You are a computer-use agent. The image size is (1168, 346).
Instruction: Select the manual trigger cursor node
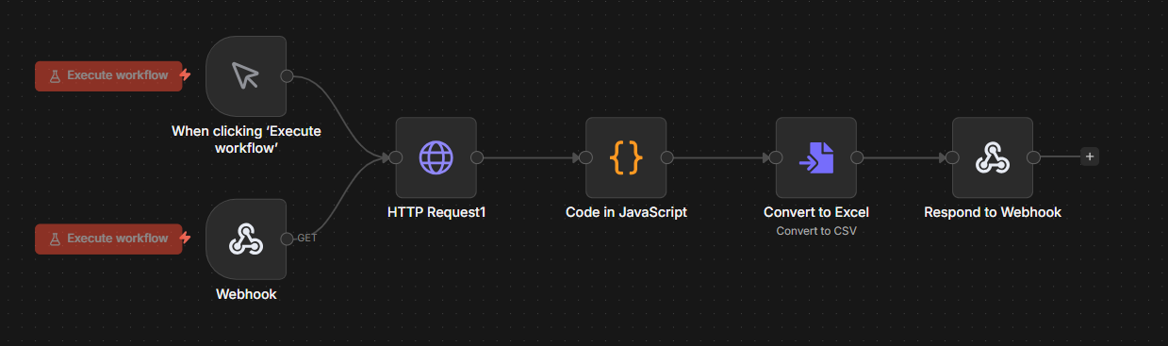tap(246, 76)
